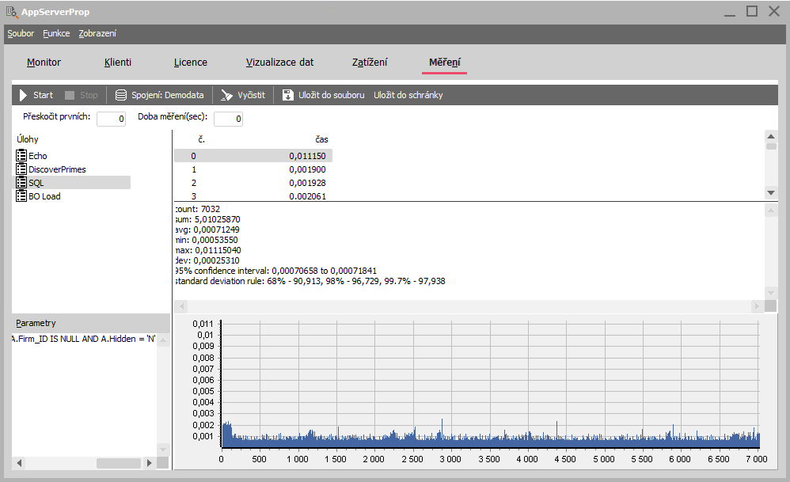Click the Doba měření(sec) input field
Viewport: 790px width, 482px height.
[x=228, y=119]
